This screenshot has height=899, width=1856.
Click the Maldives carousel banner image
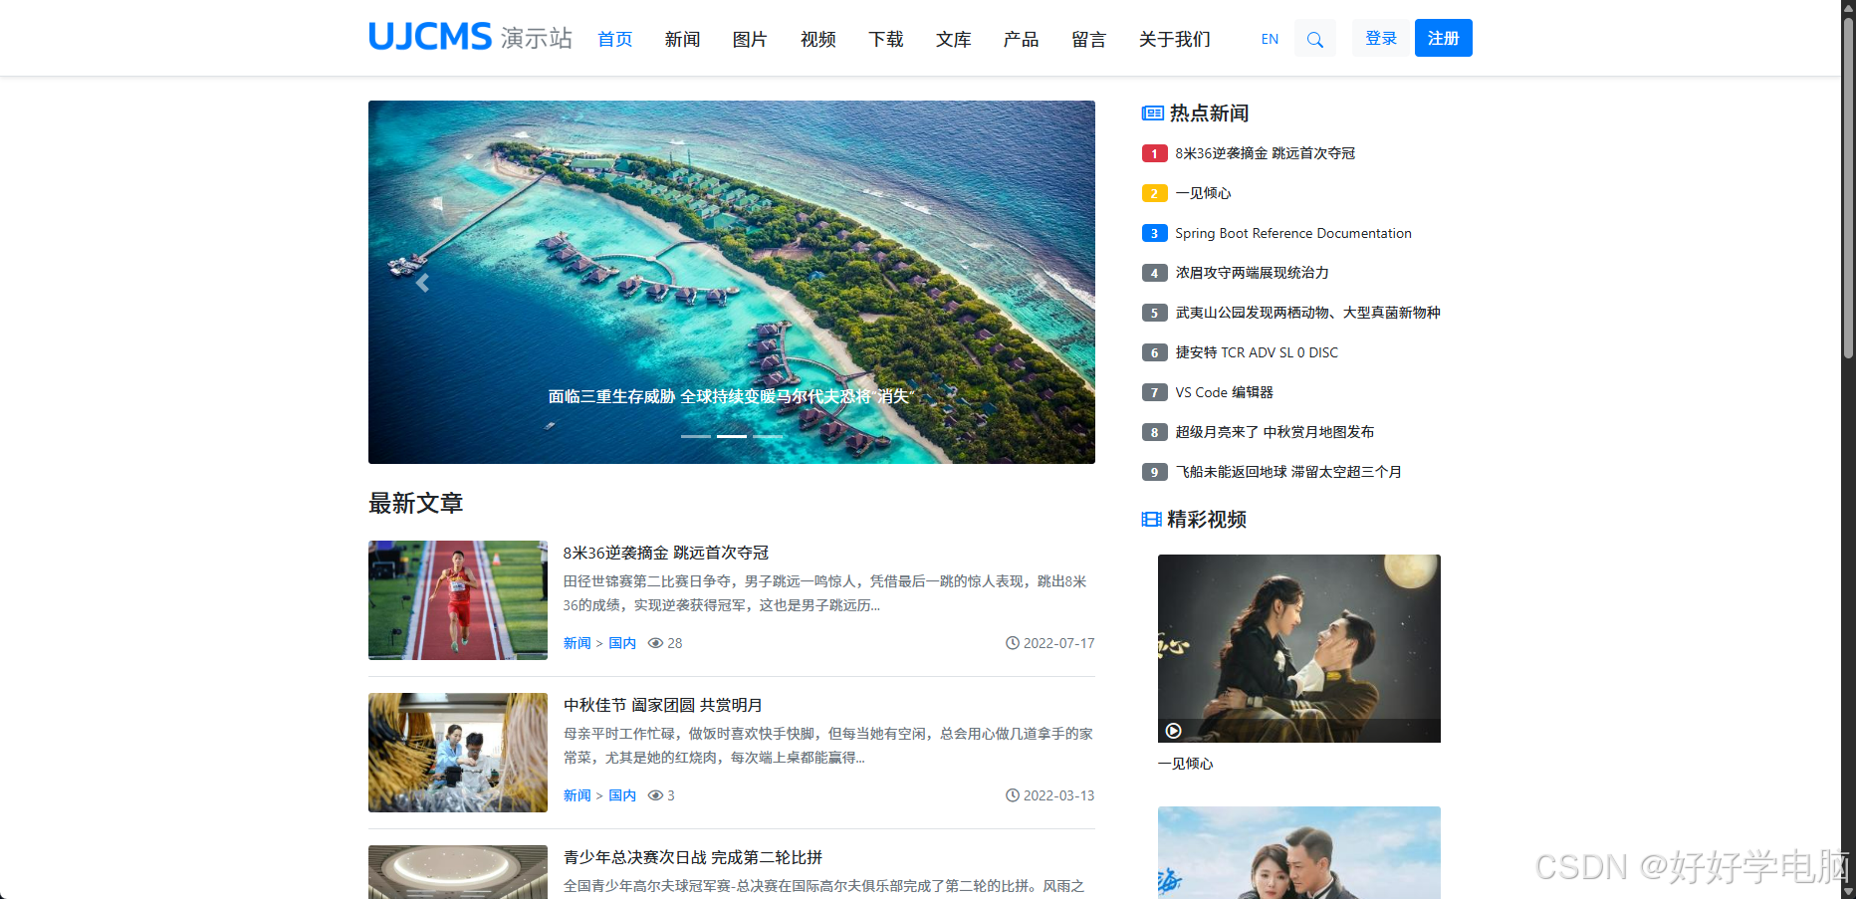click(732, 282)
